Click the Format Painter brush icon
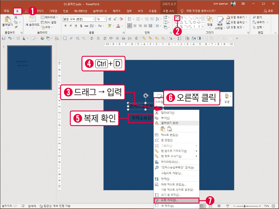This screenshot has width=279, height=209. click(16, 27)
